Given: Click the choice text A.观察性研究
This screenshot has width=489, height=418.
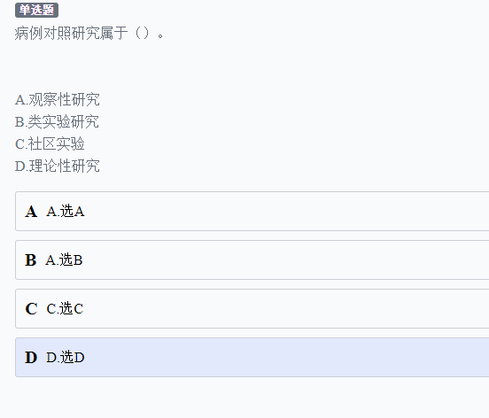Looking at the screenshot, I should click(x=58, y=100).
